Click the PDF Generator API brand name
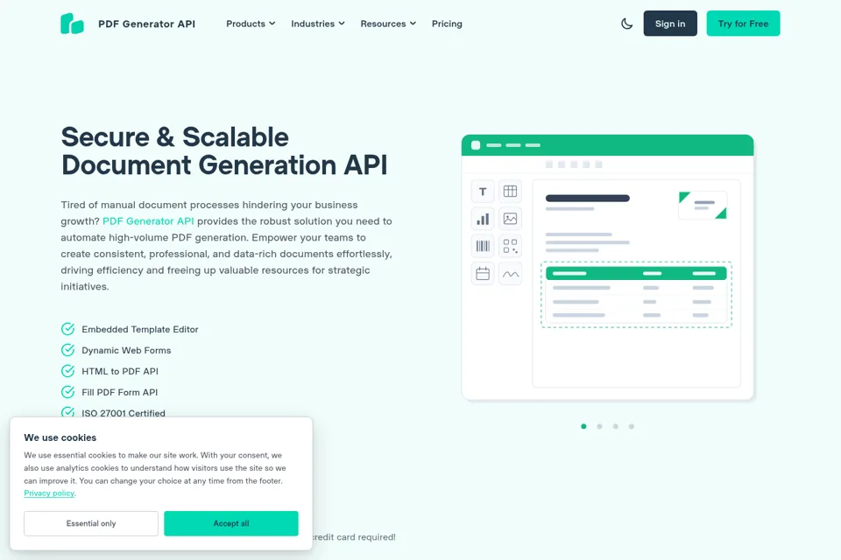Screen dimensions: 841x560 pyautogui.click(x=146, y=24)
